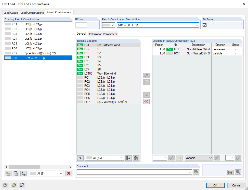The height and width of the screenshot is (190, 248).
Task: Add selected loading to the result combination
Action: [x=146, y=76]
